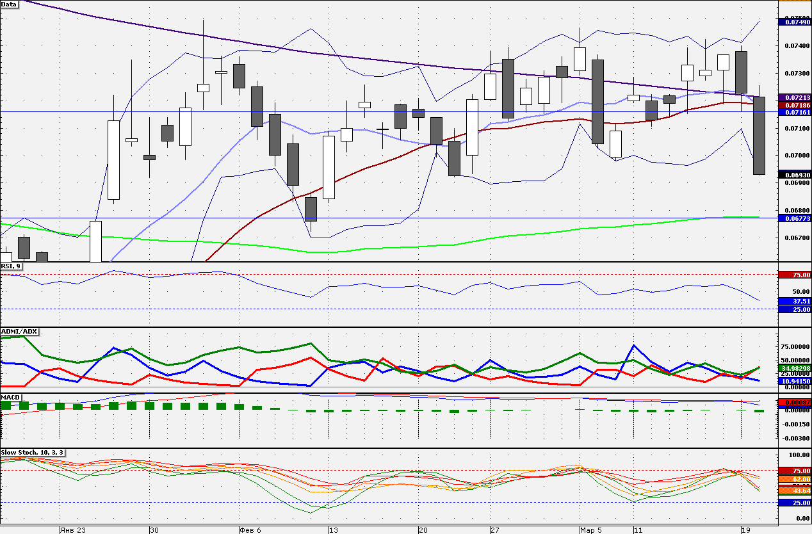Click the black 0.06930 last price tag
Screen dimensions: 812x534
(794, 175)
